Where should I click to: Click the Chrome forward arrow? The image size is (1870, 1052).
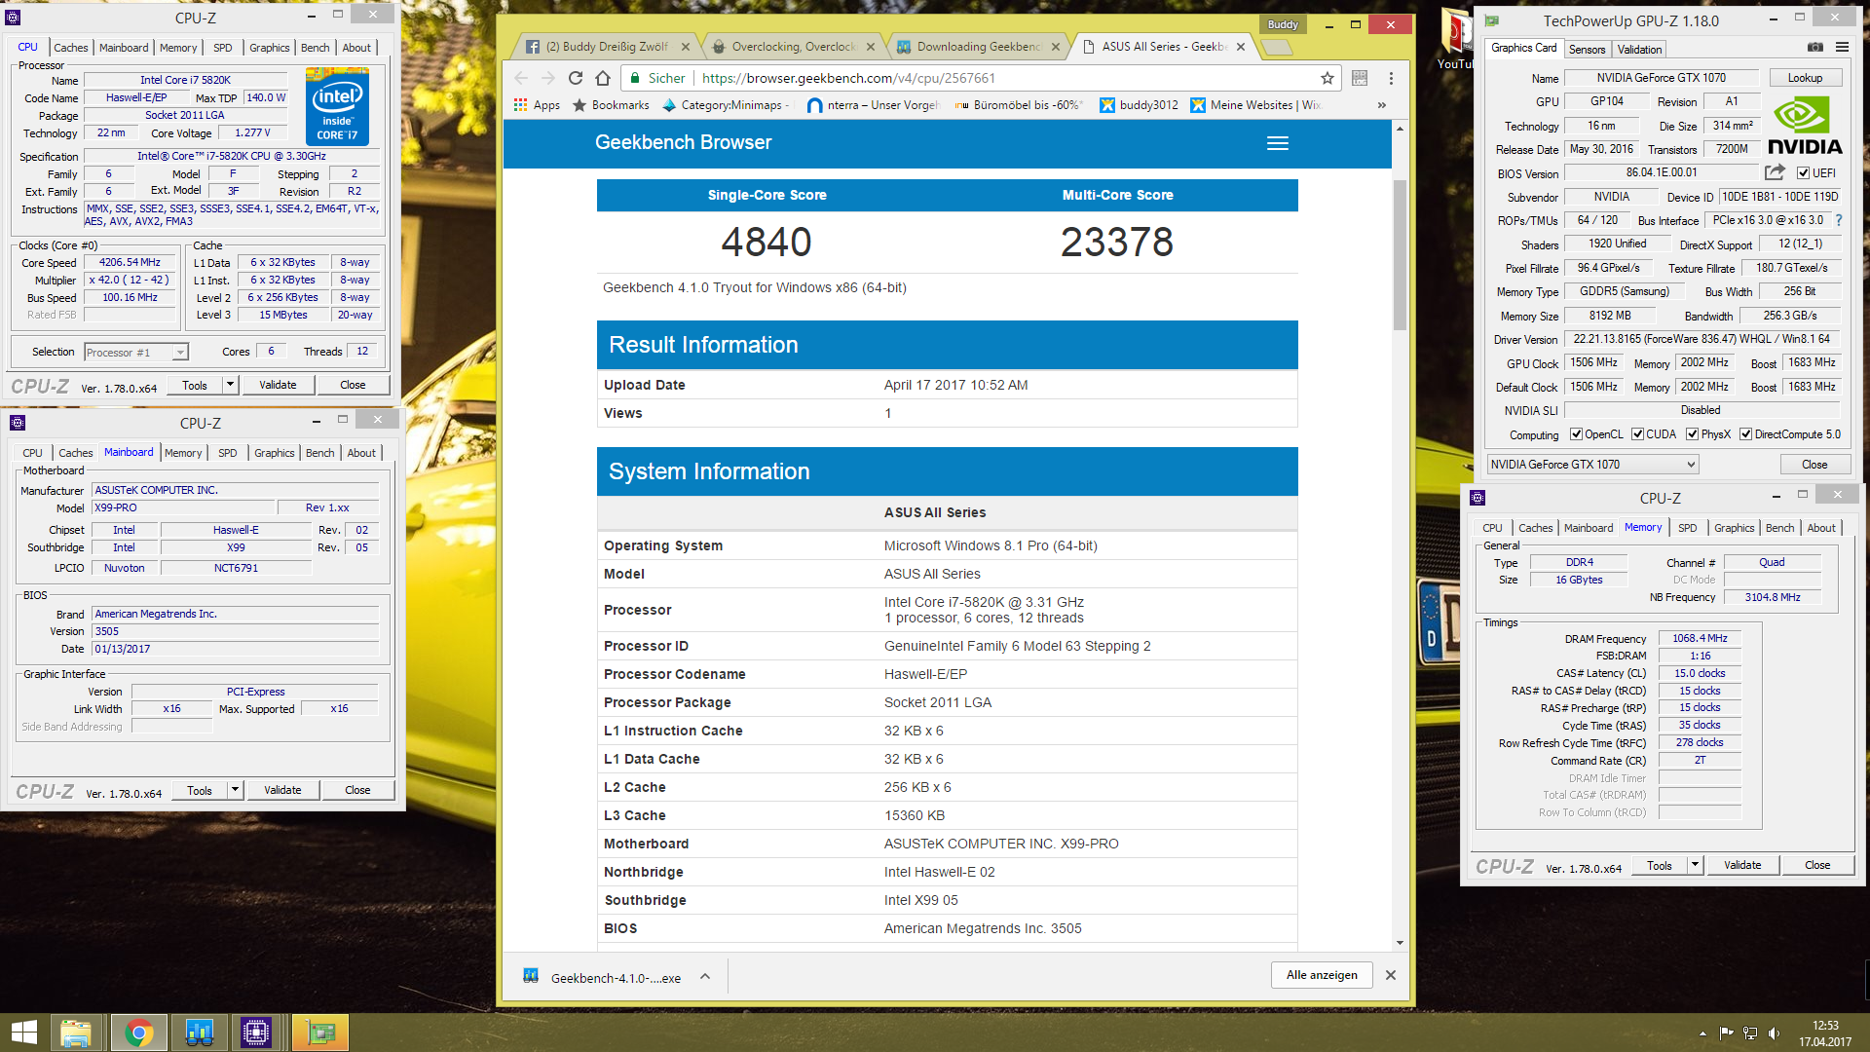[548, 78]
